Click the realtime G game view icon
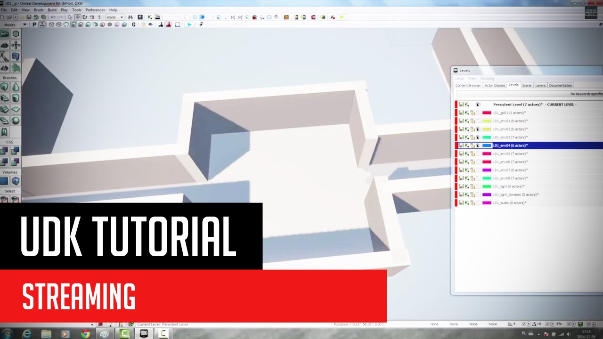 pyautogui.click(x=134, y=24)
